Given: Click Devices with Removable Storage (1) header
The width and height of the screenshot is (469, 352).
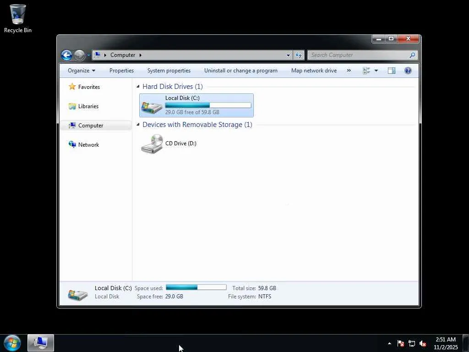Looking at the screenshot, I should 197,125.
